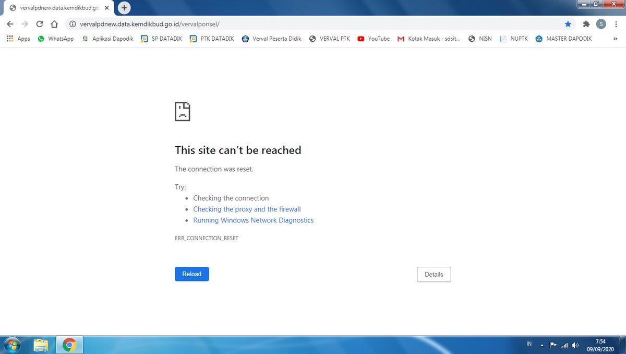
Task: Open Running Windows Network Diagnostics link
Action: pyautogui.click(x=254, y=220)
